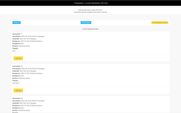Select the Lezárt feladatok (24 óra) button
The image size is (181, 113).
tap(160, 23)
